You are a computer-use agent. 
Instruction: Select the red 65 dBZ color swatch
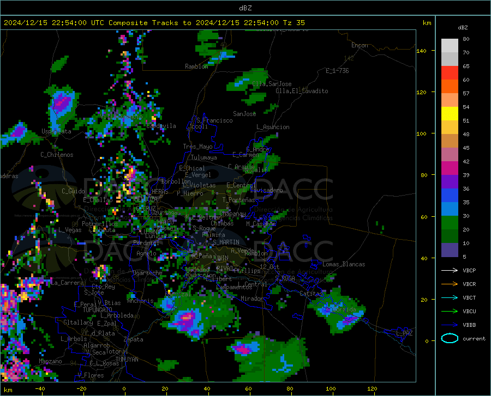(x=450, y=72)
